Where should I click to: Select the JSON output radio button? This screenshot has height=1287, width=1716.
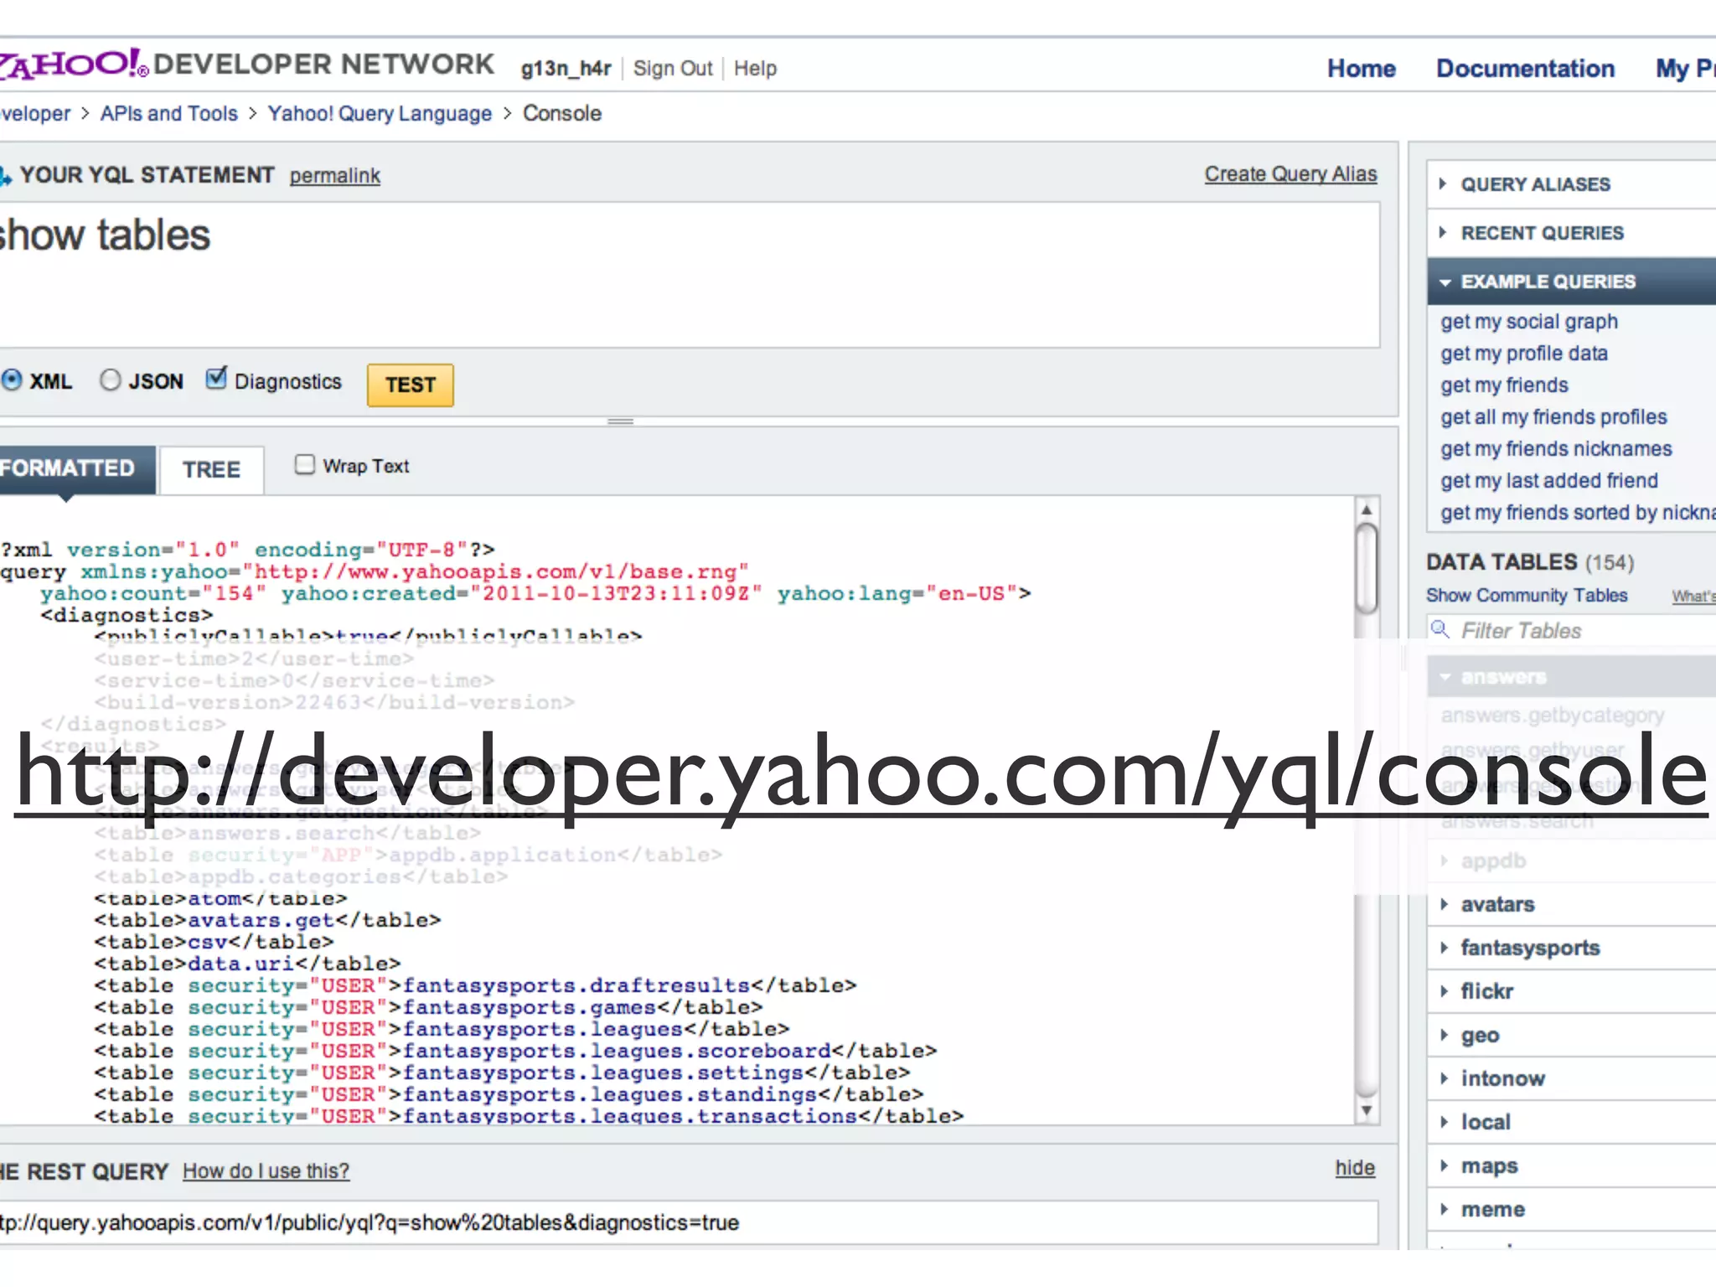point(110,380)
